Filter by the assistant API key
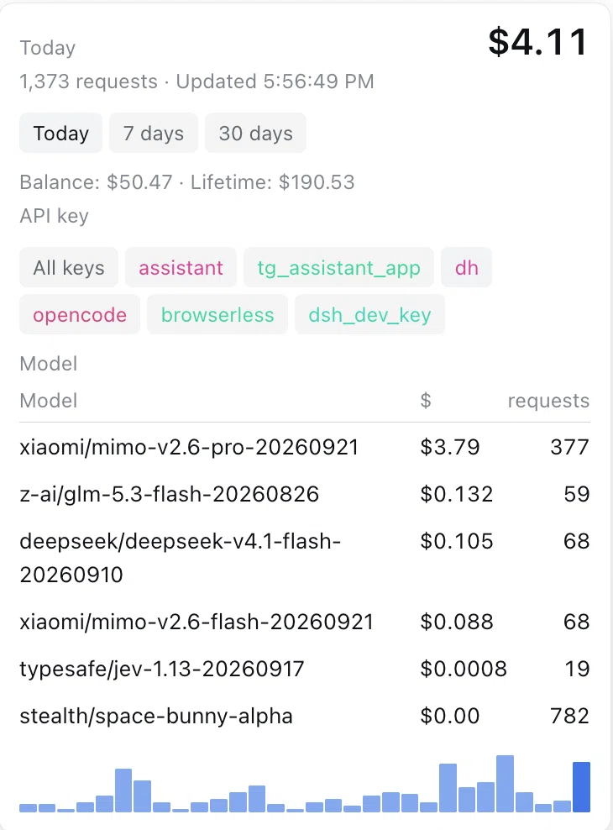 pyautogui.click(x=181, y=267)
